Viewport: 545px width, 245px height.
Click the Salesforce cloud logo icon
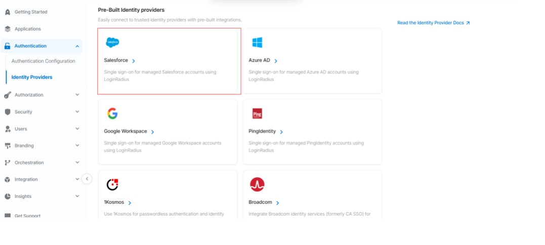(112, 42)
